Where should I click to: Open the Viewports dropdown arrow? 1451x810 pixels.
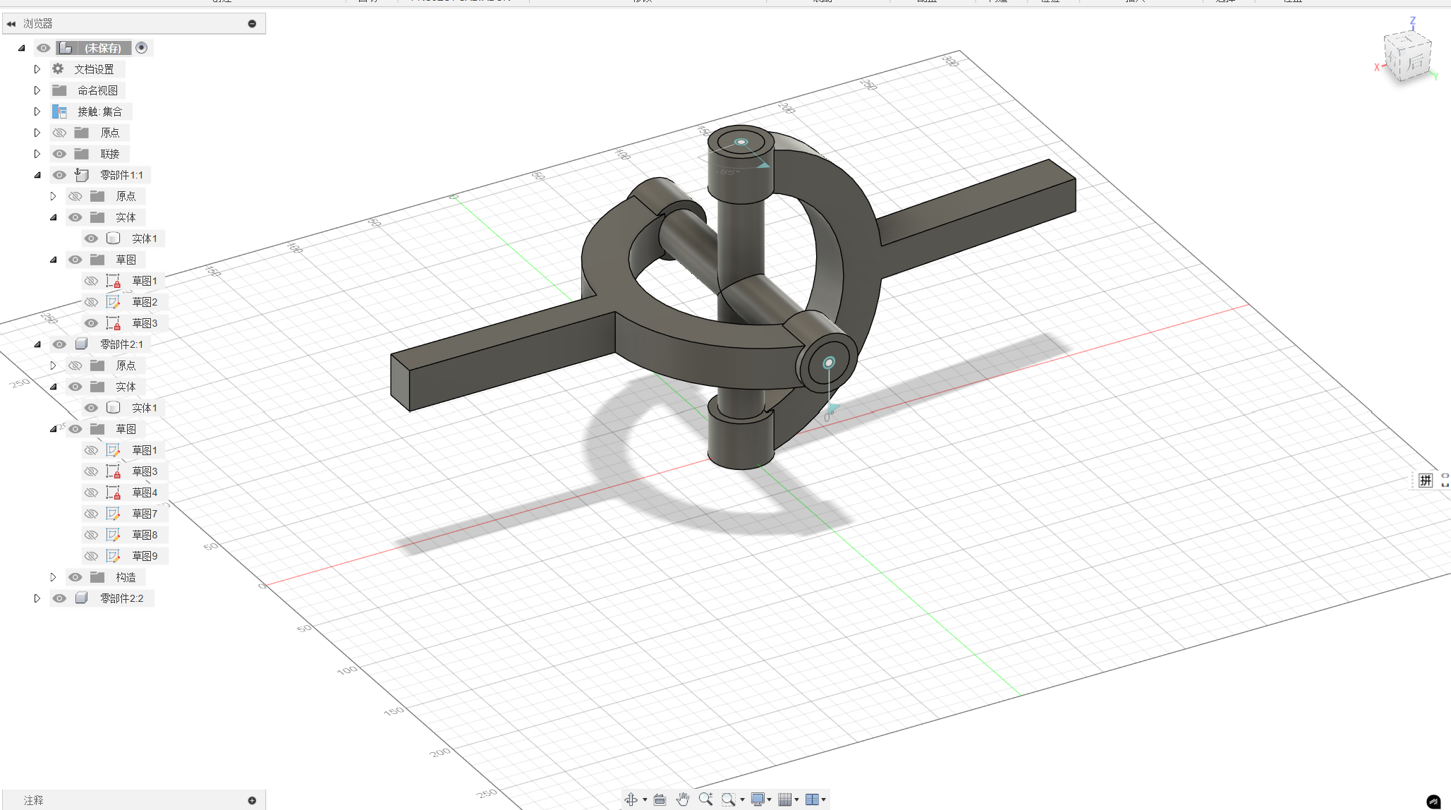(823, 800)
